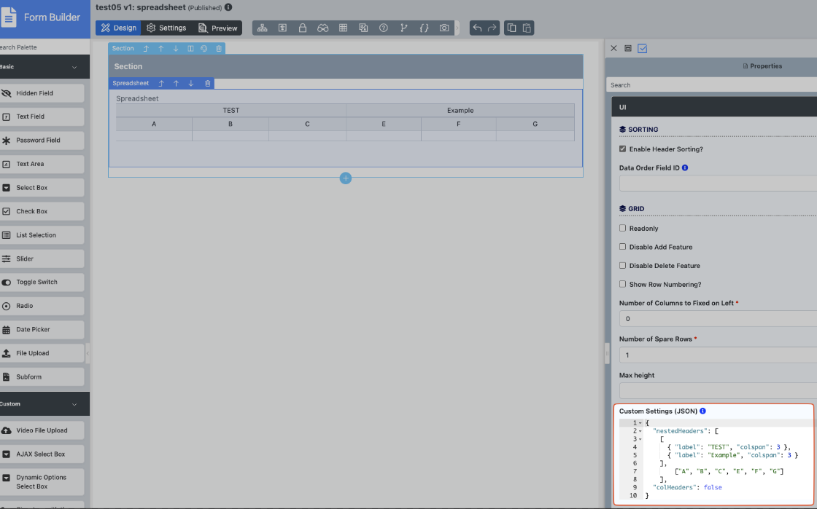Open the curly braces JSON definition tool
This screenshot has height=509, width=817.
click(424, 28)
